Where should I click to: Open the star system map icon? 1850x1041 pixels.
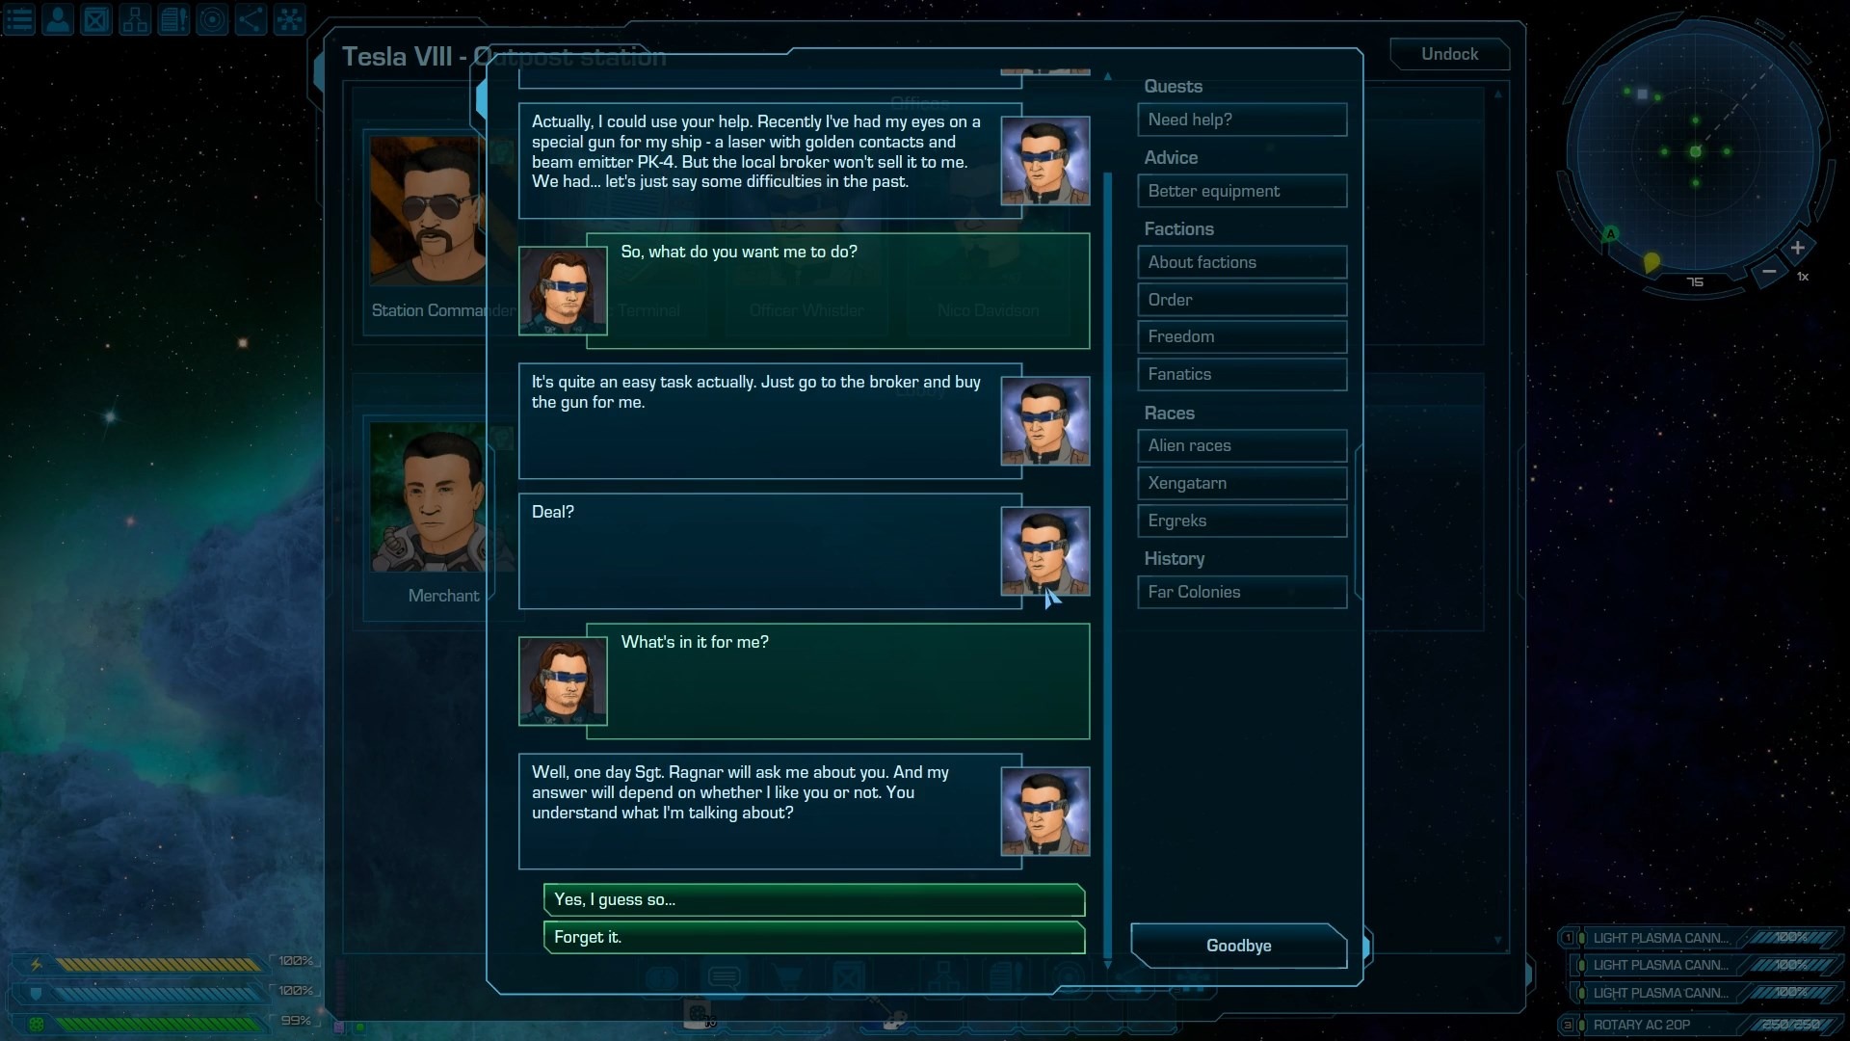[212, 19]
